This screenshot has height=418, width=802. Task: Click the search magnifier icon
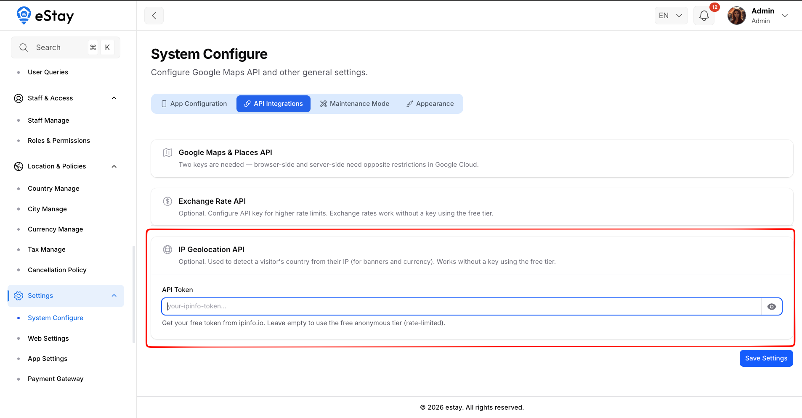(x=24, y=47)
